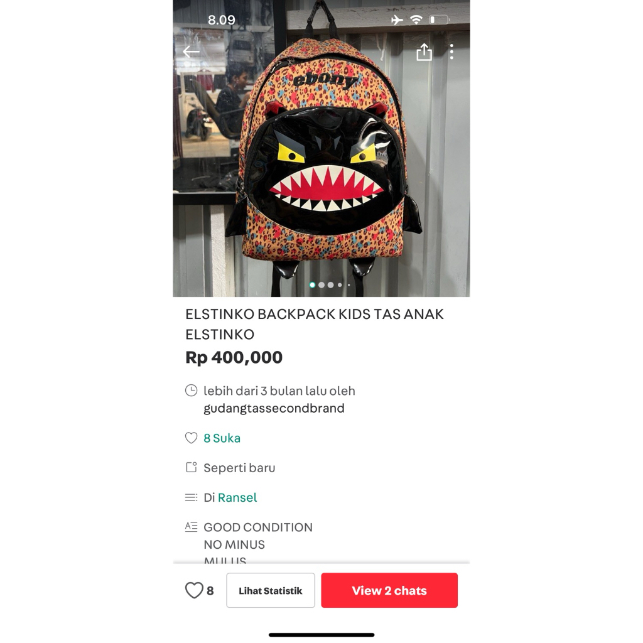Tap the description text icon
This screenshot has width=643, height=643.
pos(191,527)
